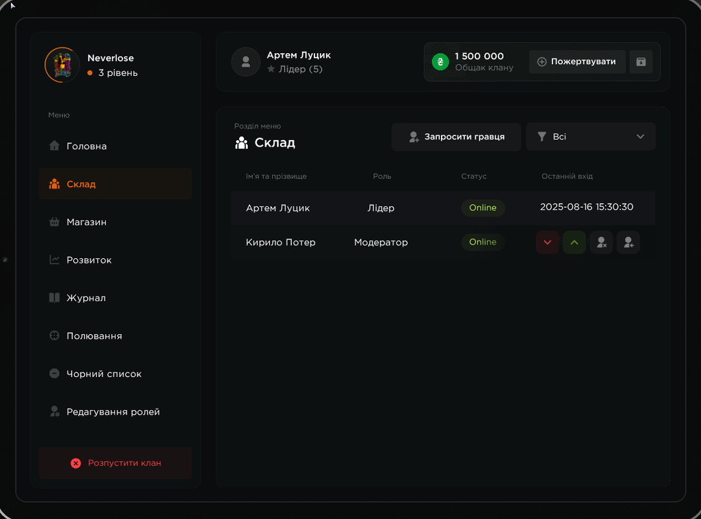Click Артем Луцик name in table row
Image resolution: width=701 pixels, height=519 pixels.
(x=278, y=208)
